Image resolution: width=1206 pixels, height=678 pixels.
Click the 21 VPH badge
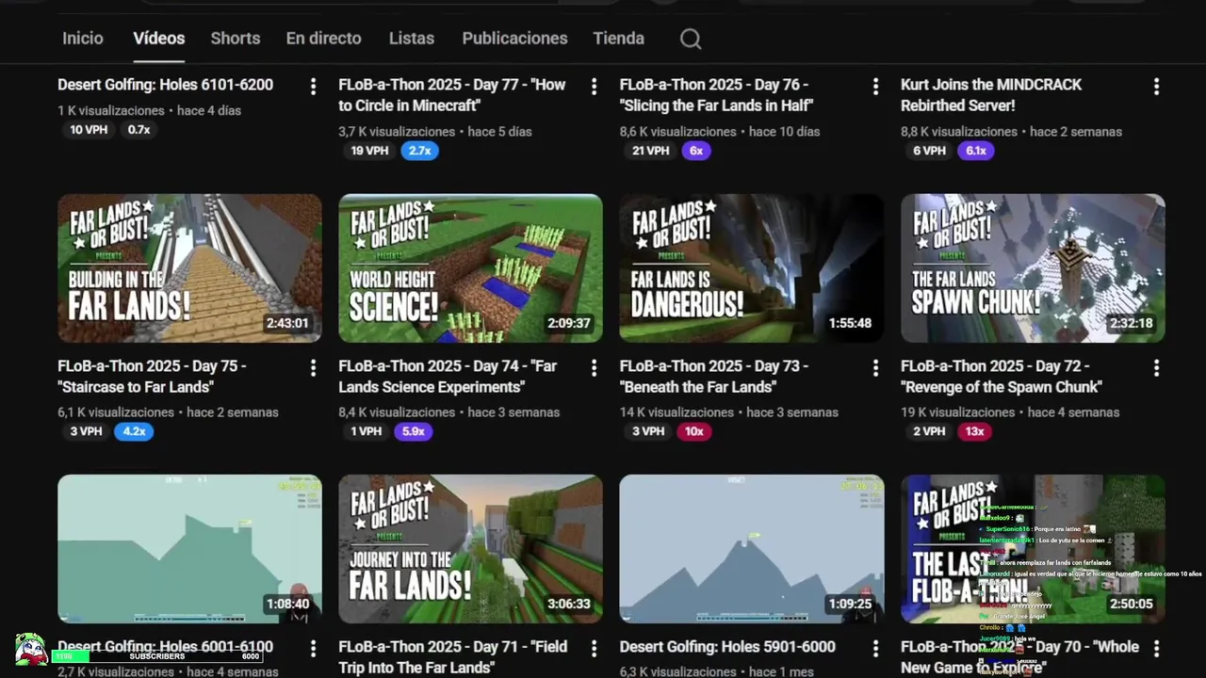(x=651, y=151)
